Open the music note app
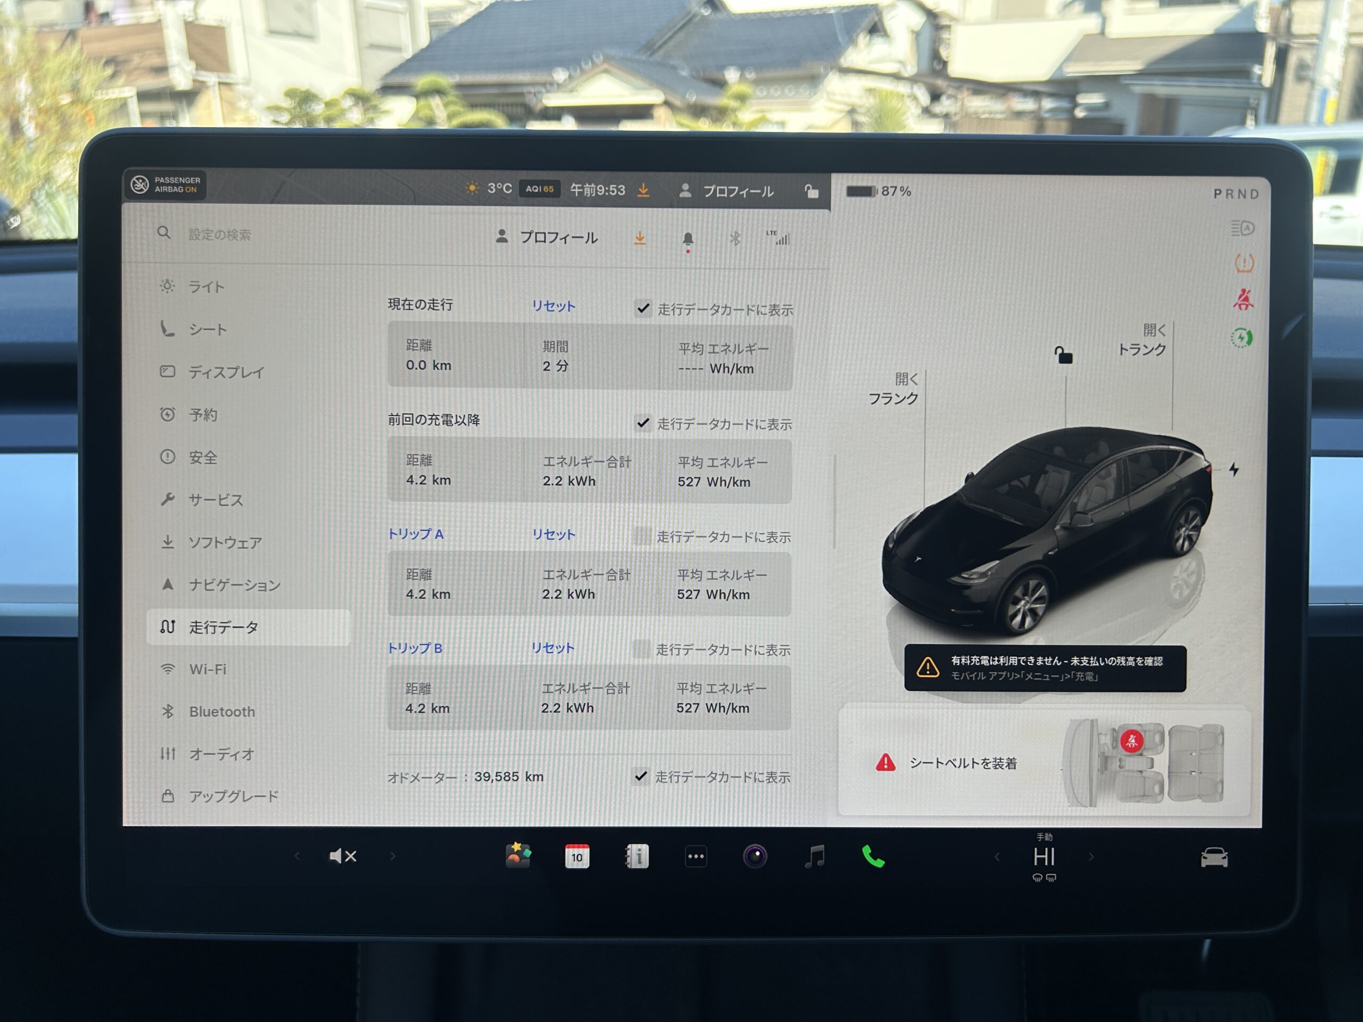 point(814,856)
